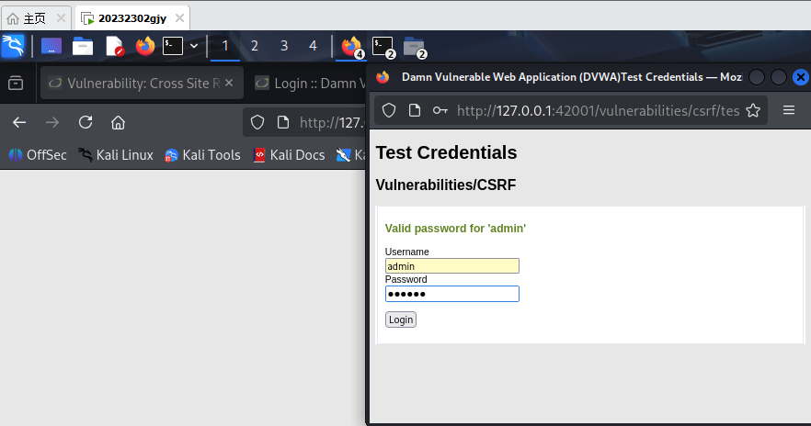Go to the home page in background Firefox
811x426 pixels.
pyautogui.click(x=118, y=123)
